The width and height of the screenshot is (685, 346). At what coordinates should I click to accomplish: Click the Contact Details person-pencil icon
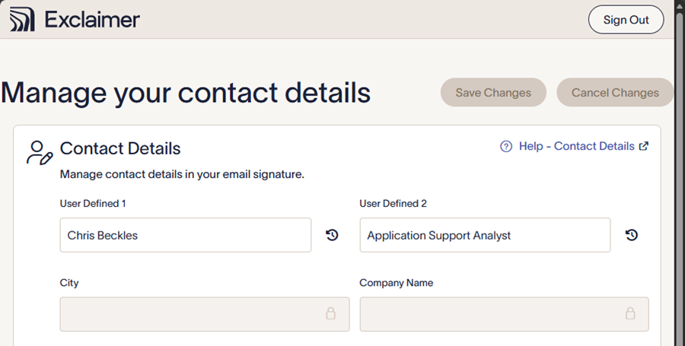(x=39, y=152)
